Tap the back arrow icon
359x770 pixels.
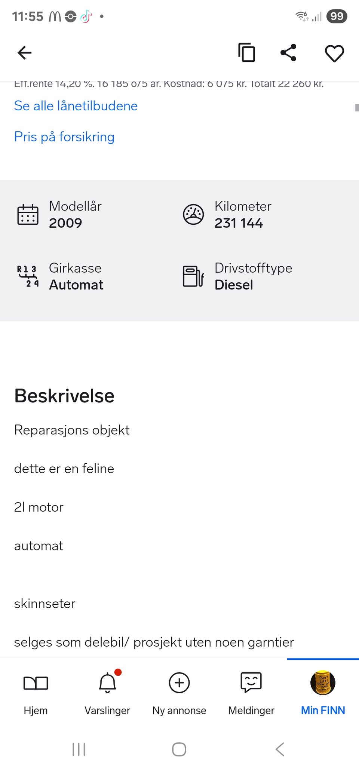(25, 53)
